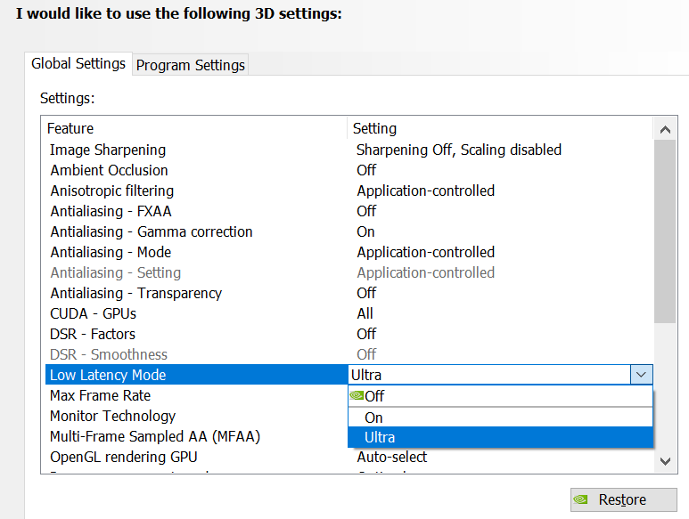The image size is (689, 519).
Task: Select the Max Frame Rate feature
Action: pyautogui.click(x=100, y=395)
